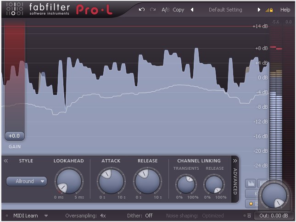The width and height of the screenshot is (296, 222).
Task: Copy the current state with Copy
Action: [178, 10]
